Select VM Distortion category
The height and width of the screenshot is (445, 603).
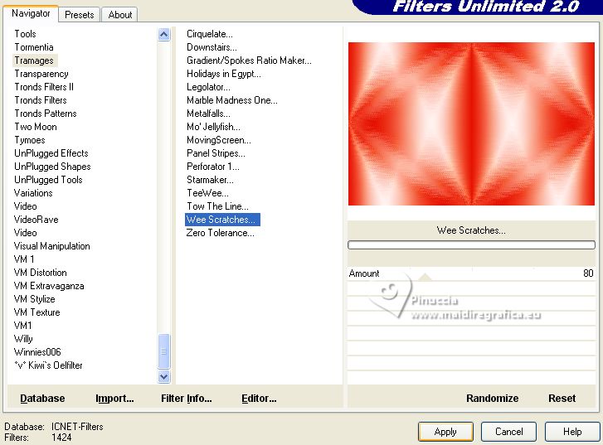(40, 273)
